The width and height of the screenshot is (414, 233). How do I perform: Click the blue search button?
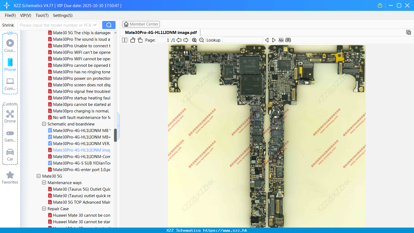pos(109,25)
